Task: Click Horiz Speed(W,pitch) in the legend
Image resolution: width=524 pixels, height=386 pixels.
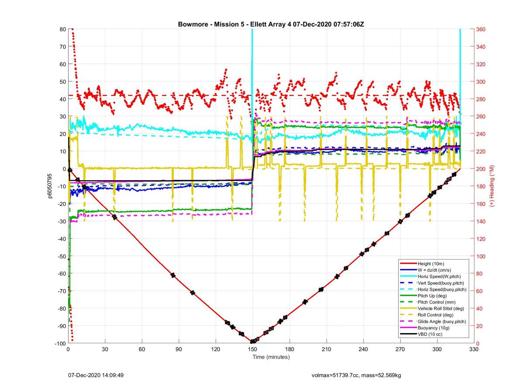Action: (440, 277)
